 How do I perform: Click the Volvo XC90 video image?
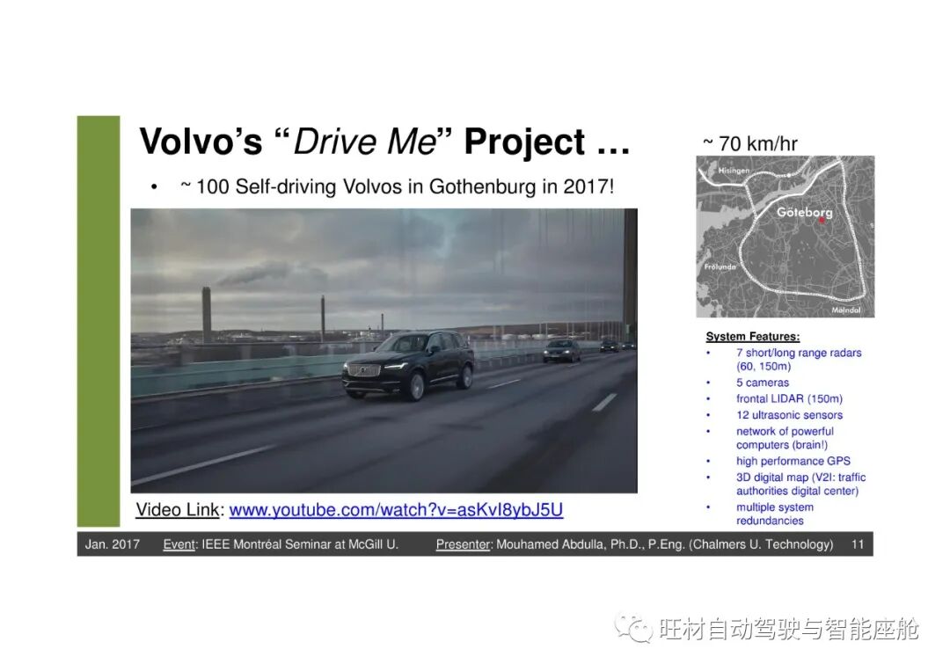(x=384, y=351)
